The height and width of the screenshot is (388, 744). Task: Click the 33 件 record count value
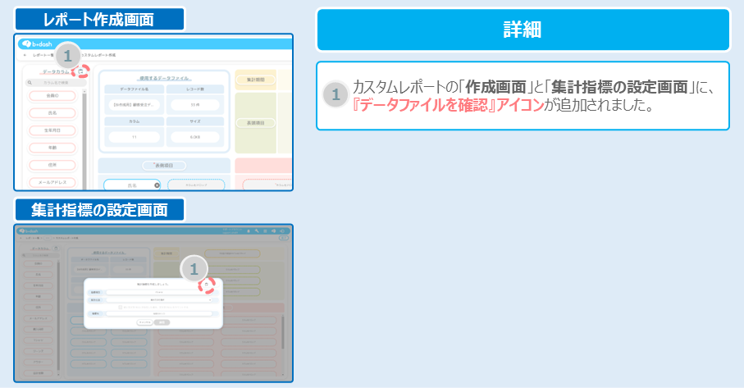click(195, 105)
